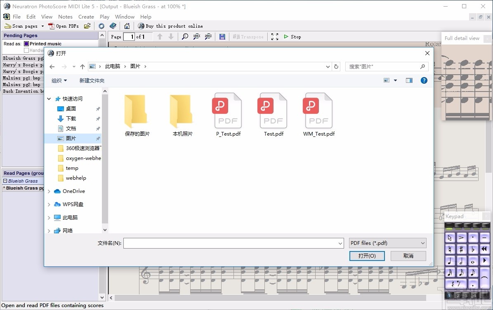Select the sharp sign on the Keypad
This screenshot has width=493, height=310.
[461, 249]
